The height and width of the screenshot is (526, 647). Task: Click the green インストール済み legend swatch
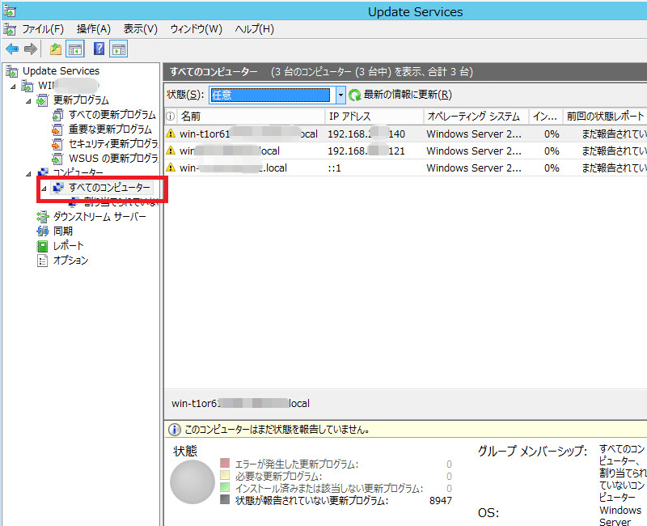click(225, 487)
